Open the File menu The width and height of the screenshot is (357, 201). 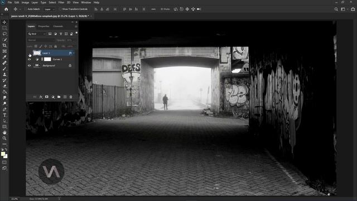tap(9, 2)
